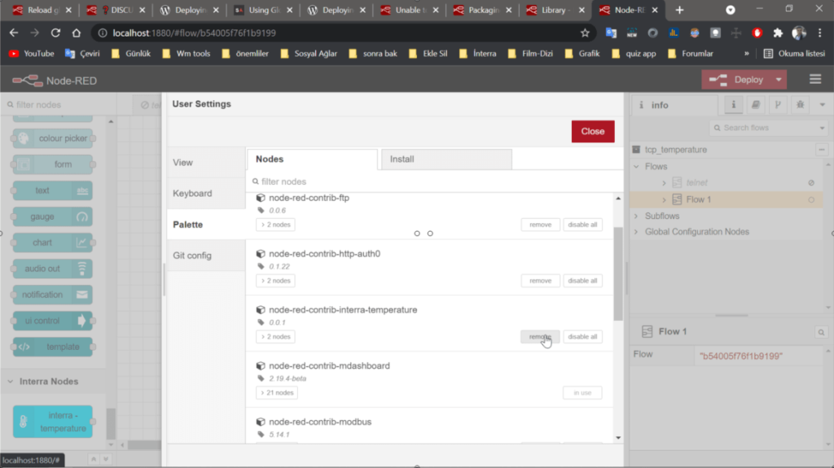Click the node-red-contrib-modbus package icon
Image resolution: width=834 pixels, height=468 pixels.
tap(261, 422)
